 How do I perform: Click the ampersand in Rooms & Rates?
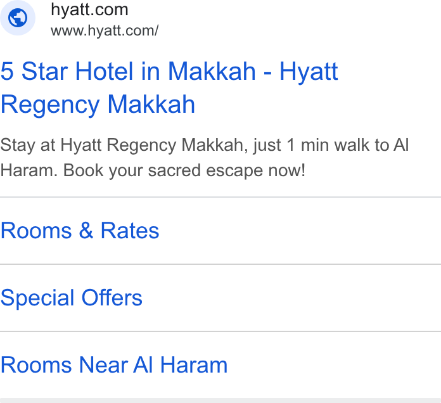click(86, 231)
